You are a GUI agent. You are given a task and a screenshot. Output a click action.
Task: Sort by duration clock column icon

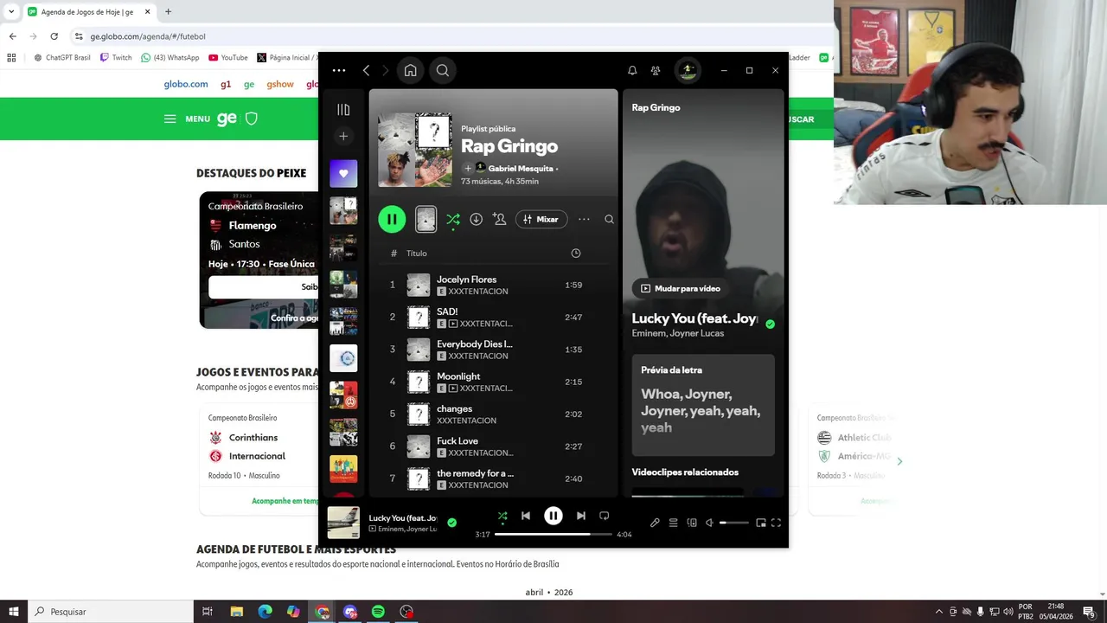coord(576,254)
